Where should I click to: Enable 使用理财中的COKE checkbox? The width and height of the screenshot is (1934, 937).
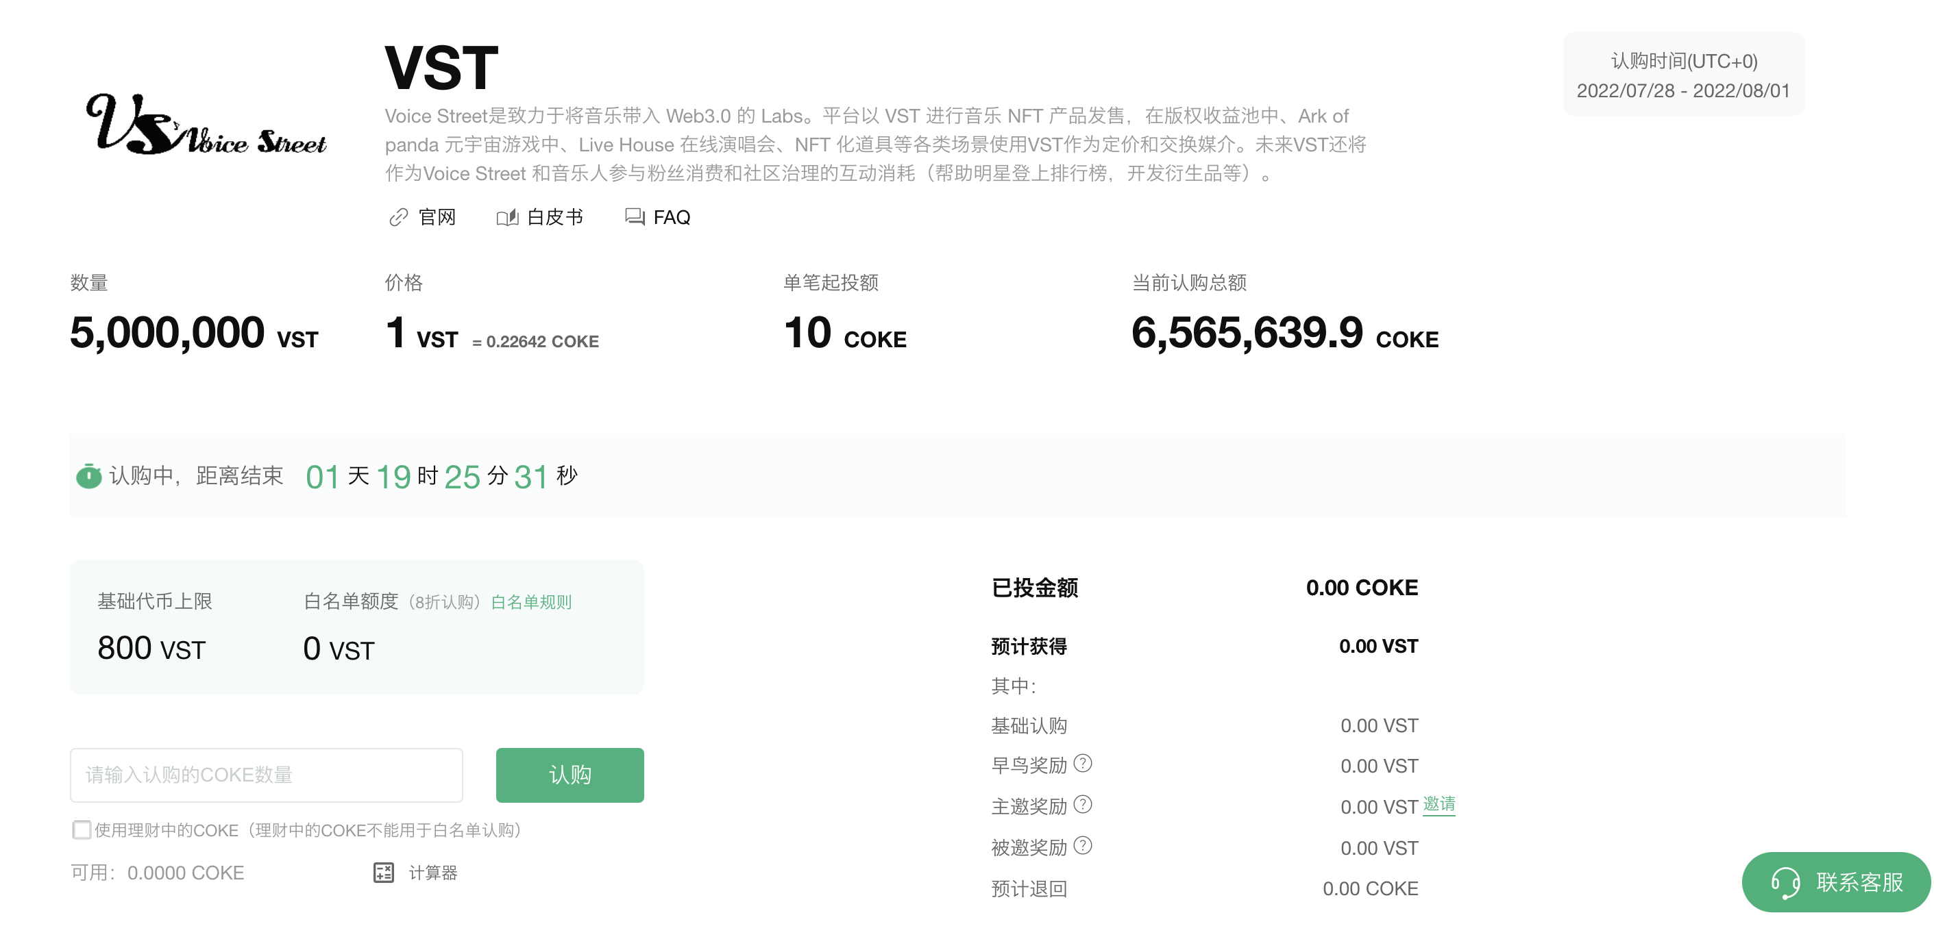coord(82,829)
